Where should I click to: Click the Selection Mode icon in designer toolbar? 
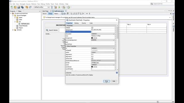62,14
